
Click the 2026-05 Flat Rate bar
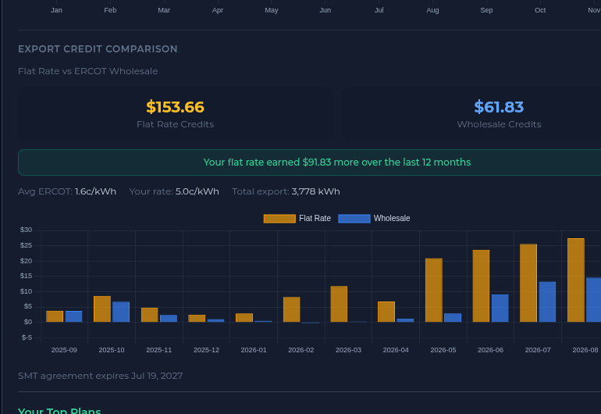point(433,290)
